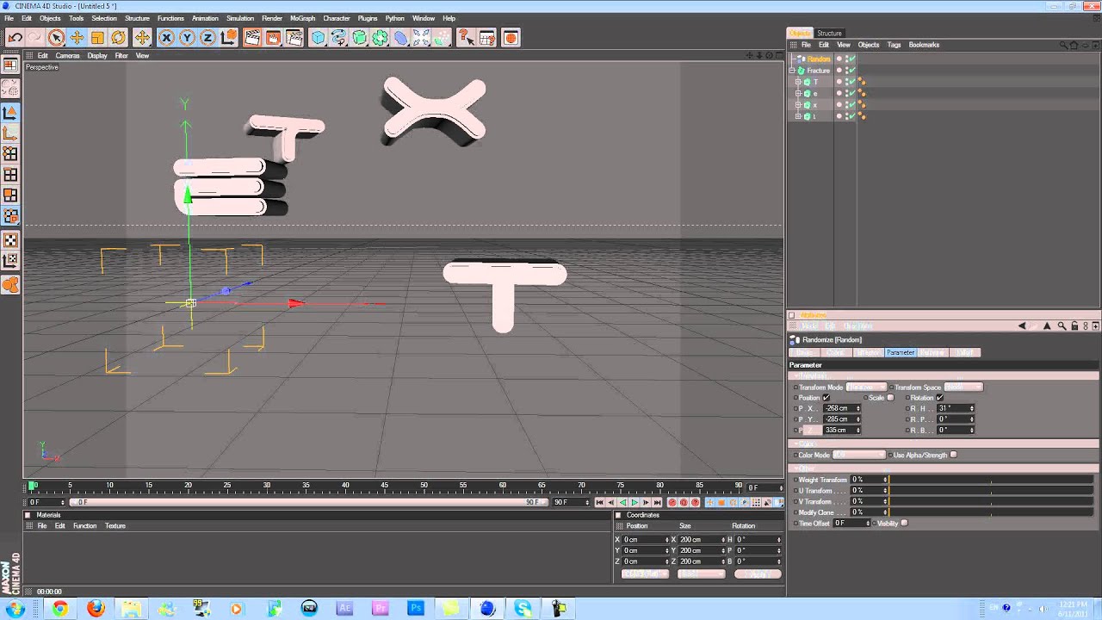The height and width of the screenshot is (620, 1102).
Task: Click the Undo arrow icon
Action: click(x=15, y=38)
